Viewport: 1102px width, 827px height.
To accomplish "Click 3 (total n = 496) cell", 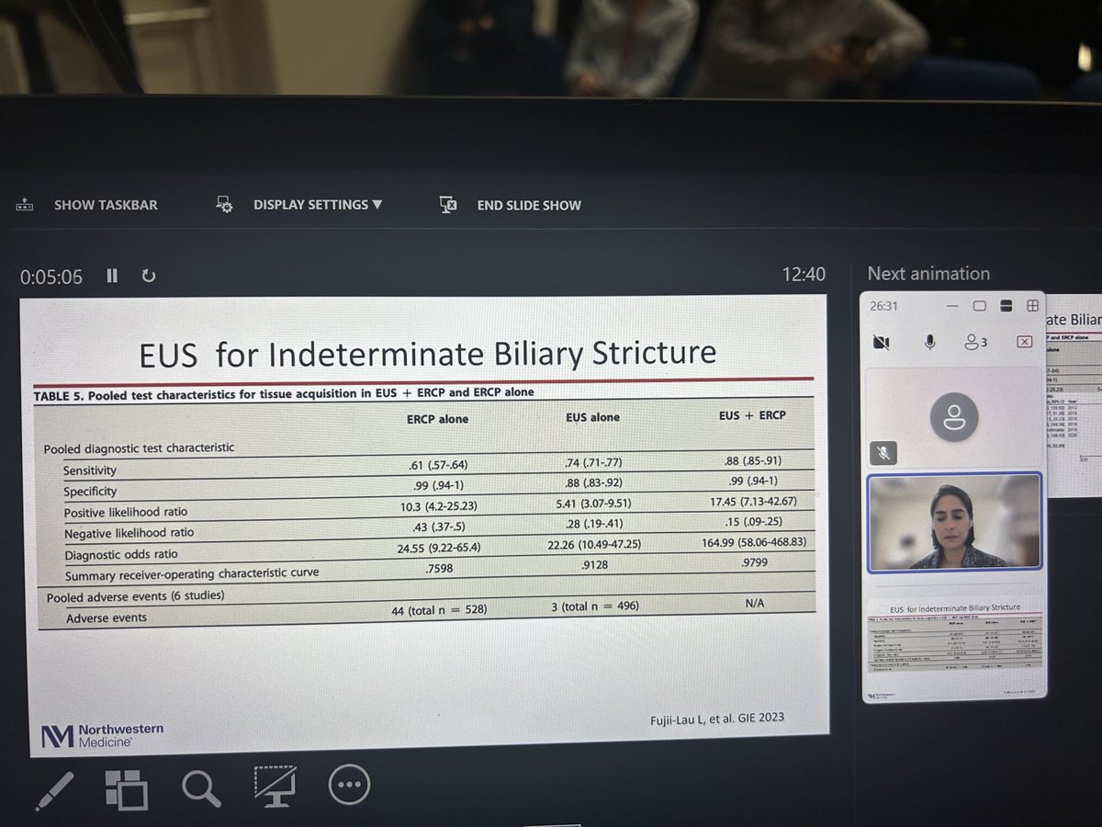I will (593, 606).
